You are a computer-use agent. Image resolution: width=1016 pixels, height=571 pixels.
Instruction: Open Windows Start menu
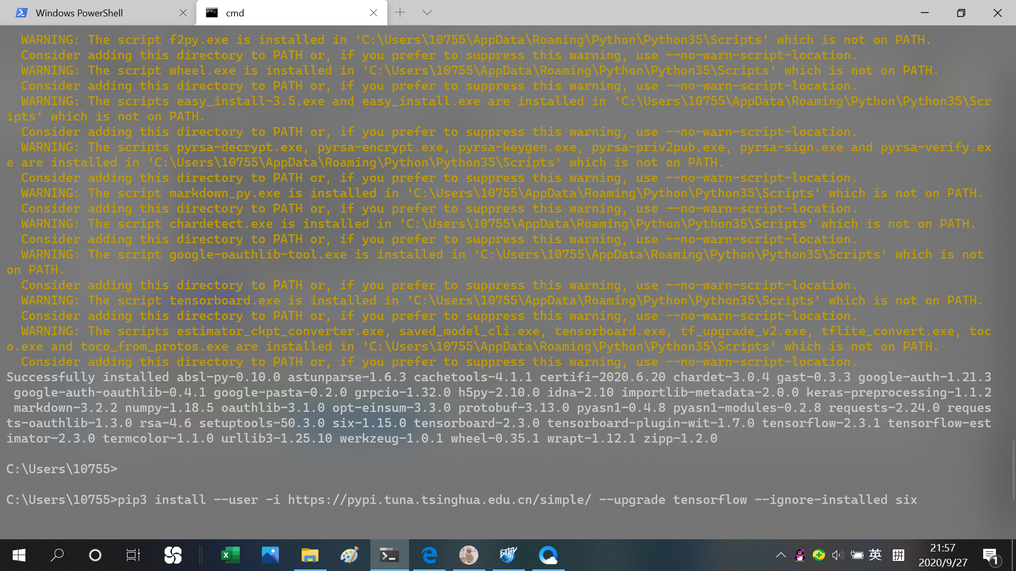19,555
